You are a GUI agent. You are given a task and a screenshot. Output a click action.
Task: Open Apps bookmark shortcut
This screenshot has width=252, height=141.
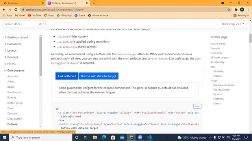point(7,15)
